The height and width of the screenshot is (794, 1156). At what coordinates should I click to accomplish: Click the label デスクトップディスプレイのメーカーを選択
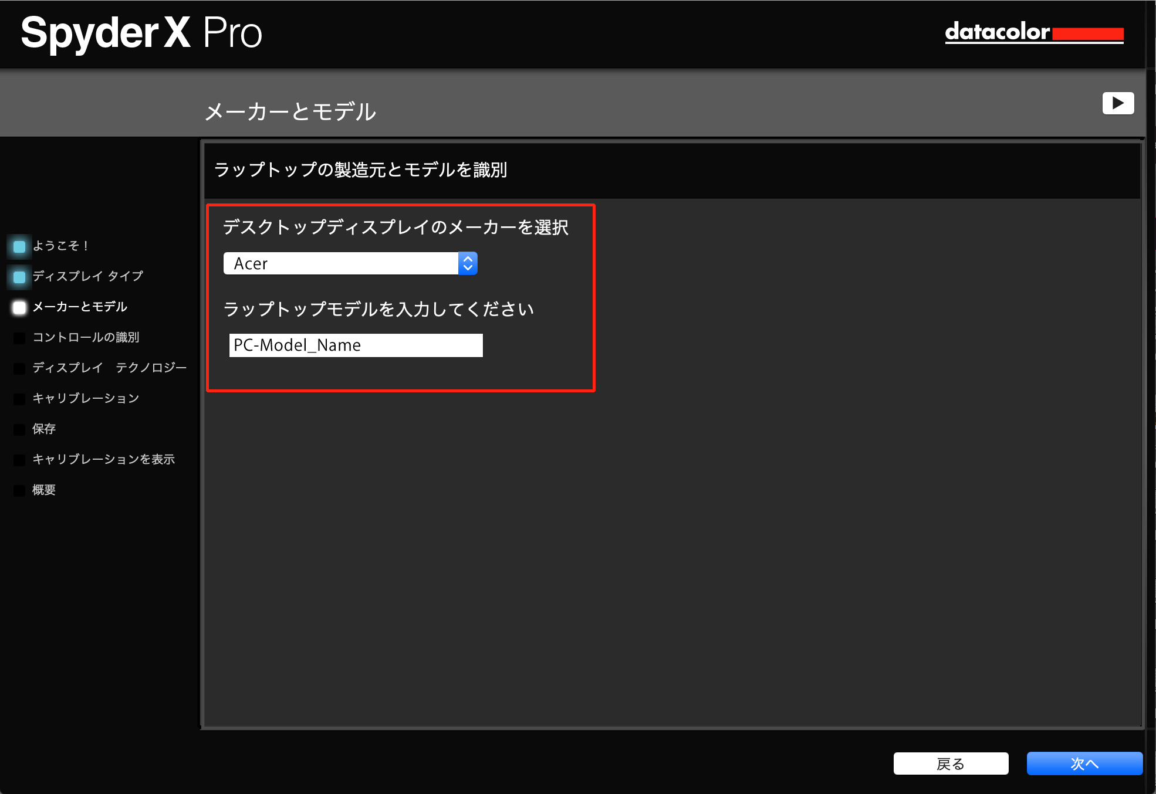[x=396, y=227]
